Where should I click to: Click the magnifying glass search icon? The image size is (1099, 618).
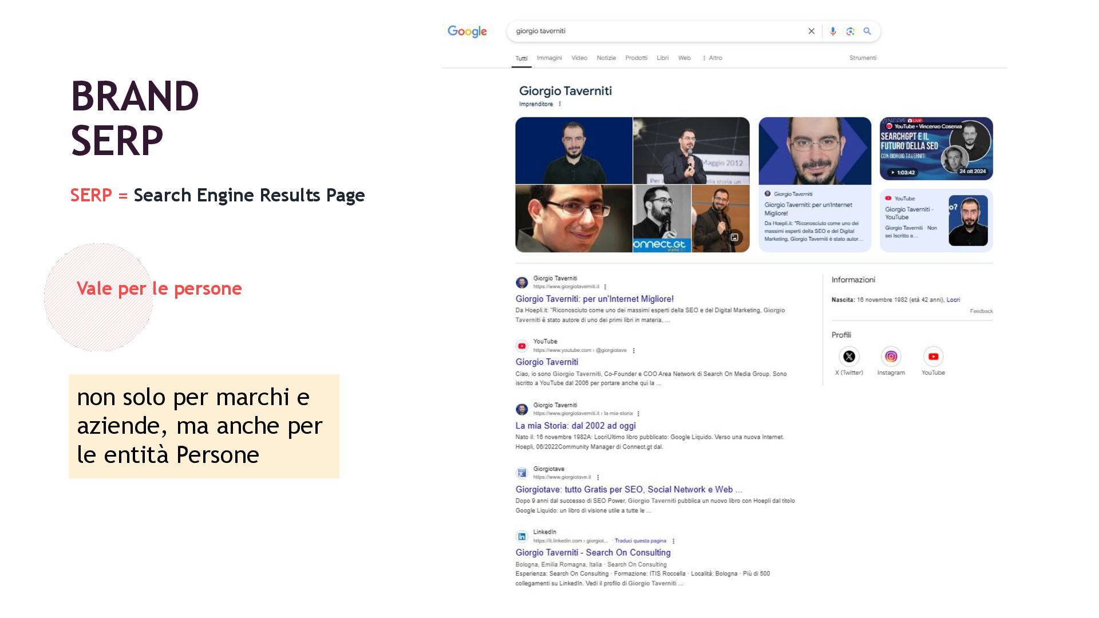click(x=867, y=31)
